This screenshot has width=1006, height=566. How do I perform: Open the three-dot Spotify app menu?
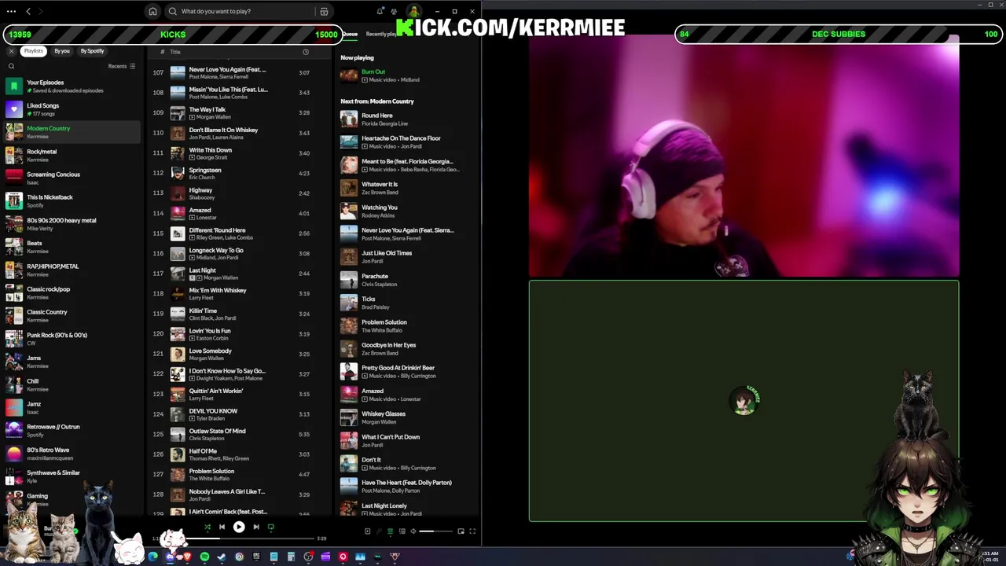[x=11, y=12]
